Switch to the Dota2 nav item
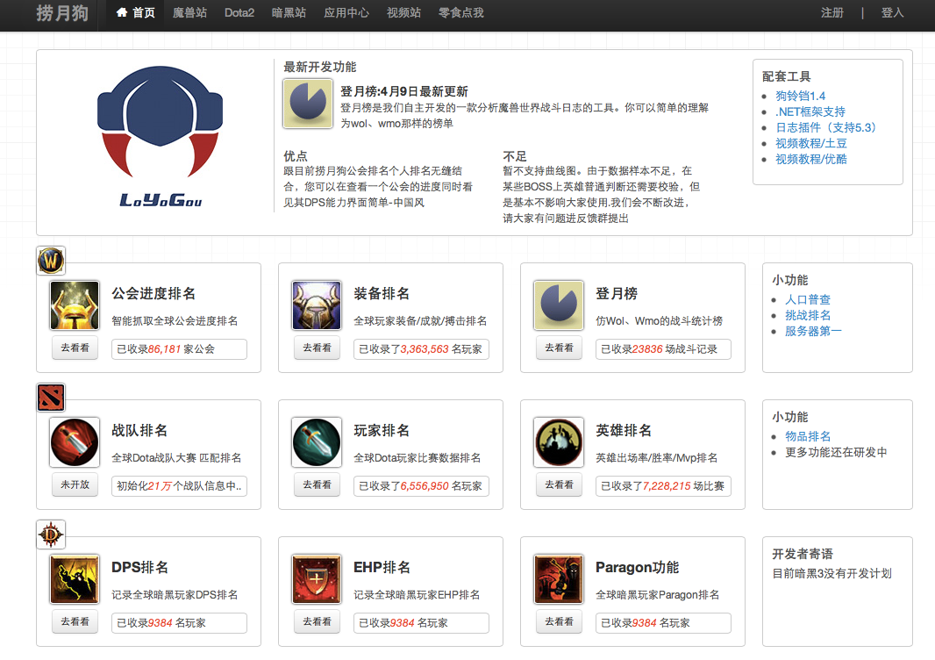Image resolution: width=935 pixels, height=660 pixels. [239, 13]
